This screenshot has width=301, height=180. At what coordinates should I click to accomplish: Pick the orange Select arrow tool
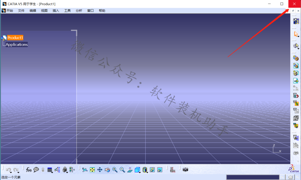click(x=296, y=34)
